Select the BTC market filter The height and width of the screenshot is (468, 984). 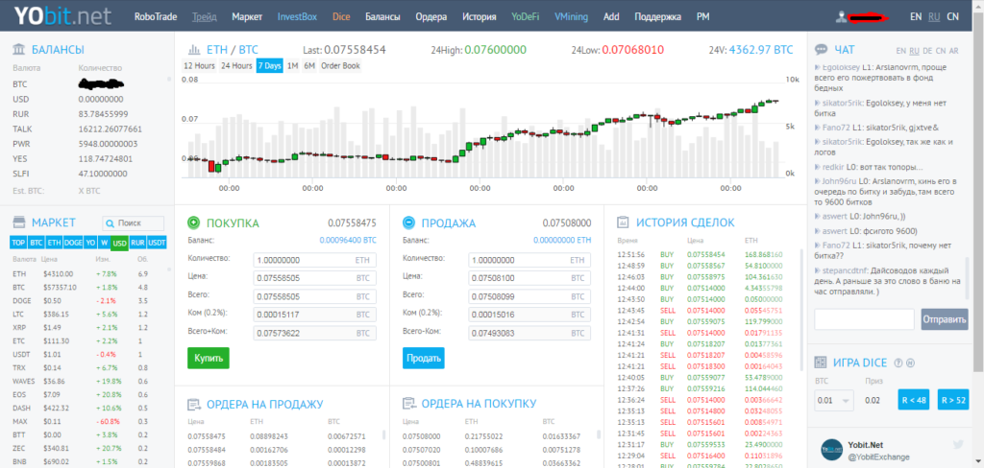click(x=37, y=243)
